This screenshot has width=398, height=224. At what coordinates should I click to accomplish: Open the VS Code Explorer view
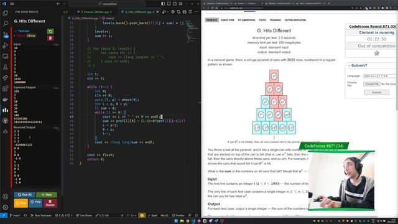tap(6, 13)
